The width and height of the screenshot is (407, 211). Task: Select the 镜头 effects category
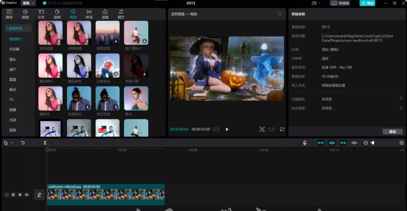(12, 59)
